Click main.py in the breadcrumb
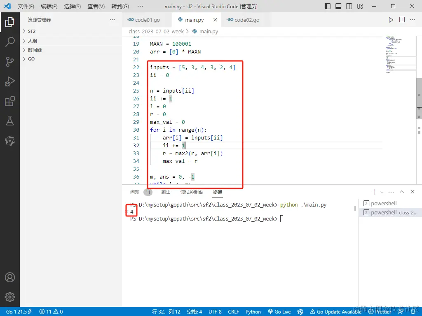The image size is (422, 316). [x=209, y=31]
